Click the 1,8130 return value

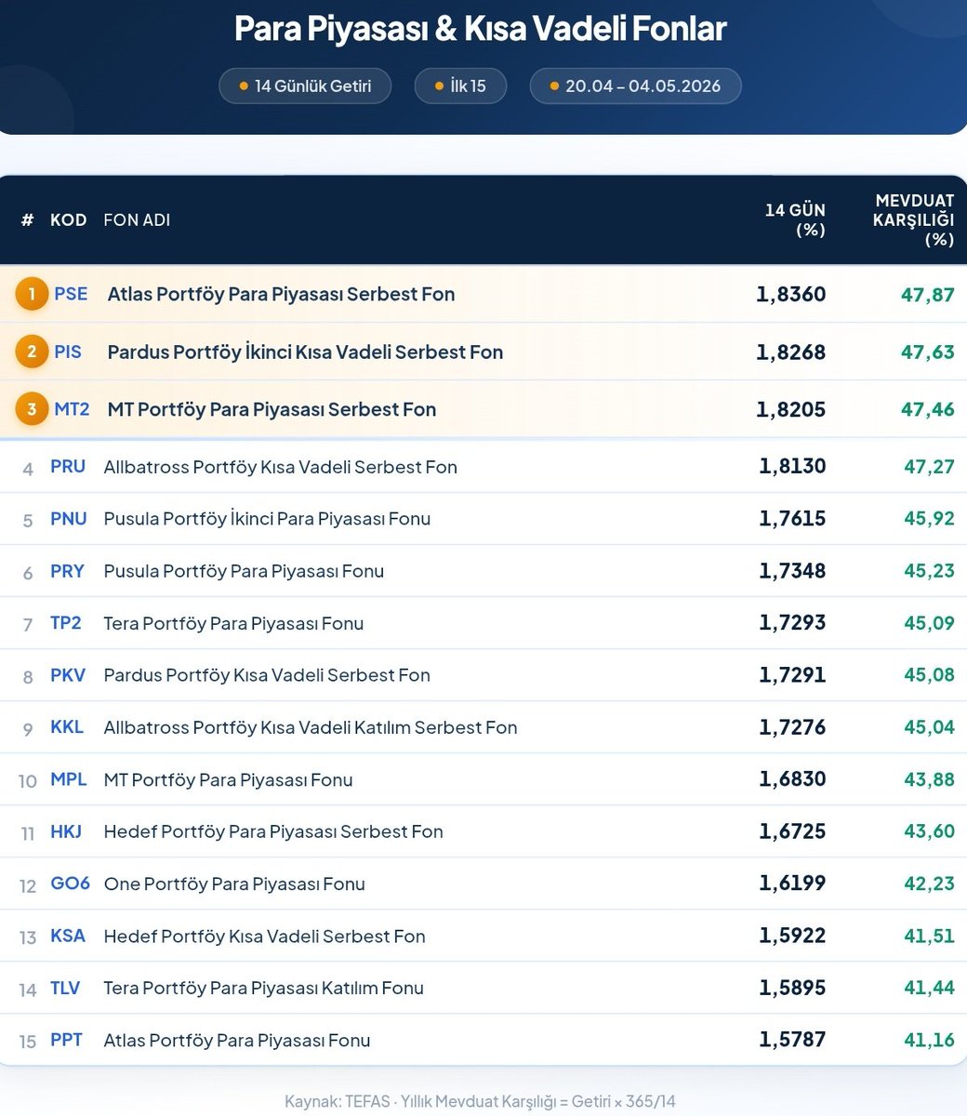tap(792, 467)
